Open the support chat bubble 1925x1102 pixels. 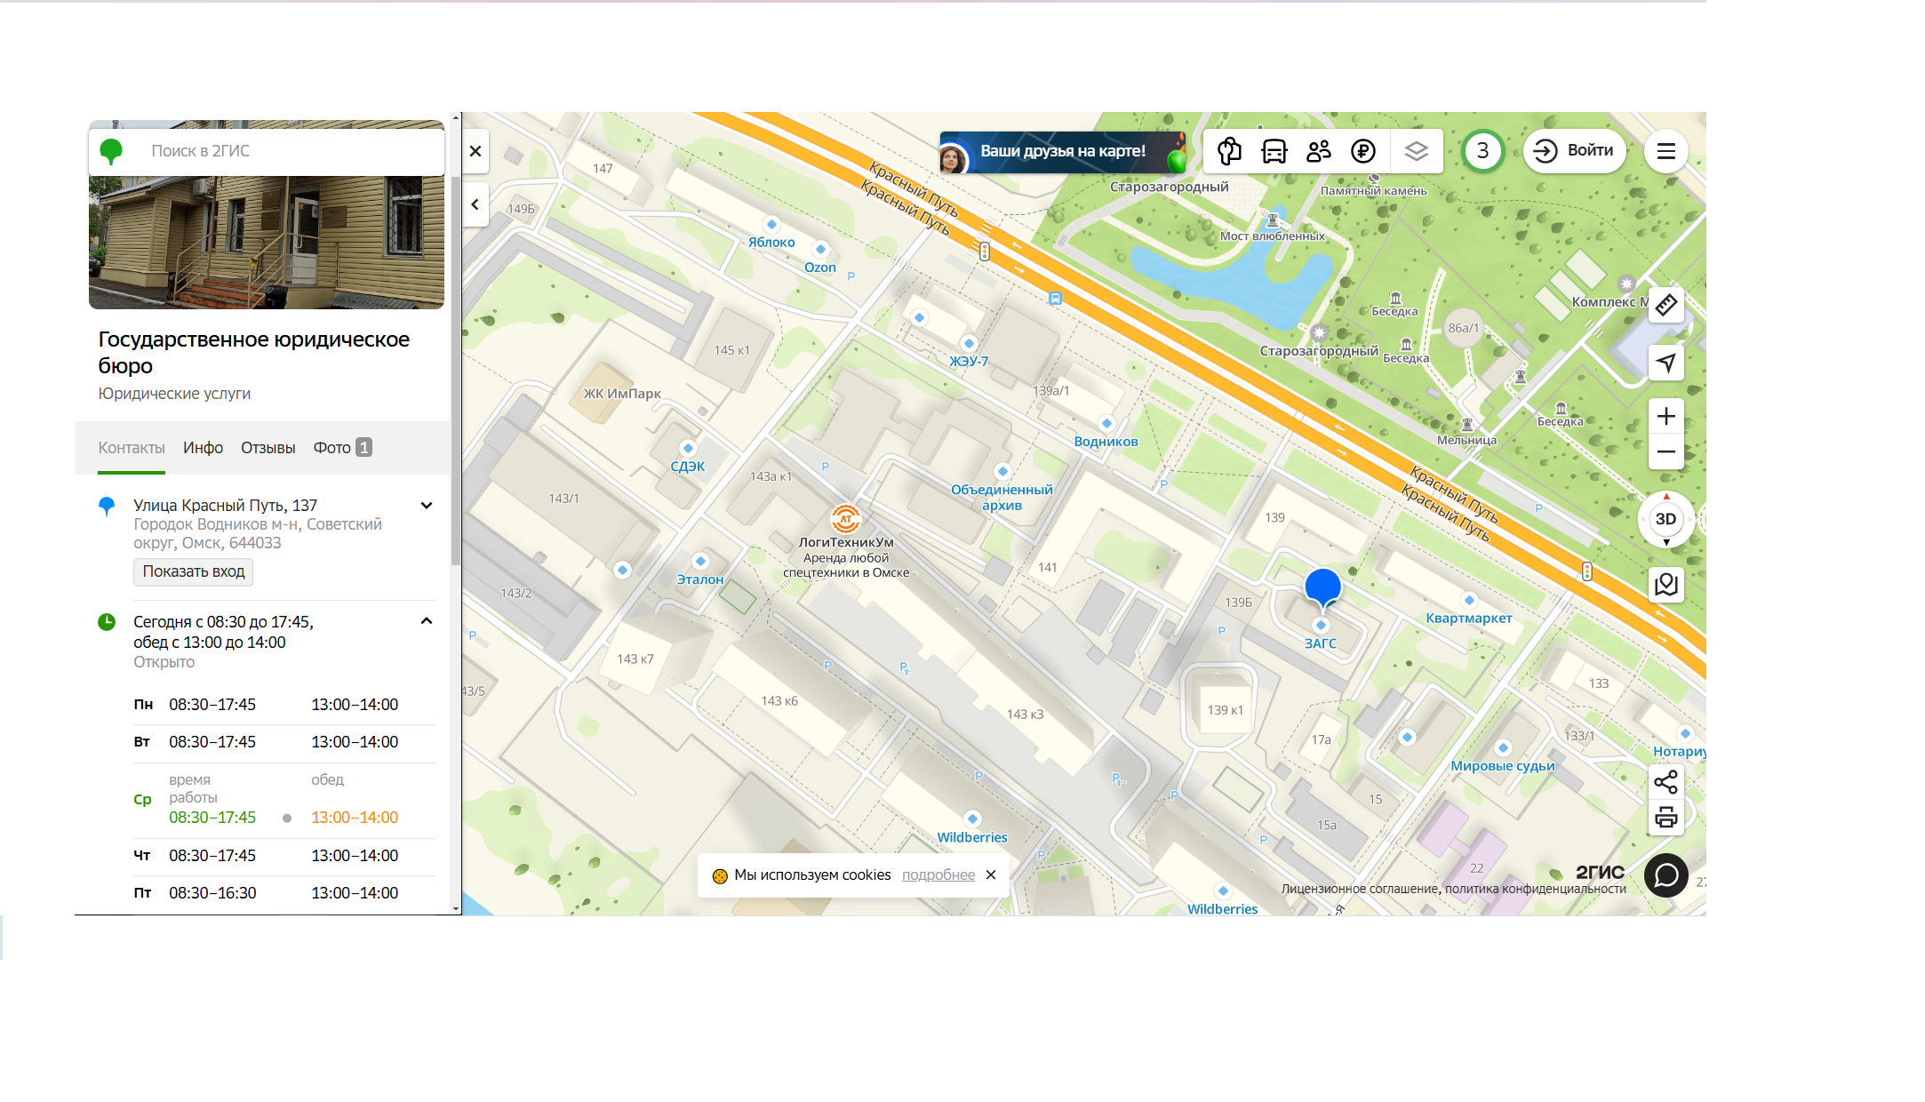click(1666, 875)
